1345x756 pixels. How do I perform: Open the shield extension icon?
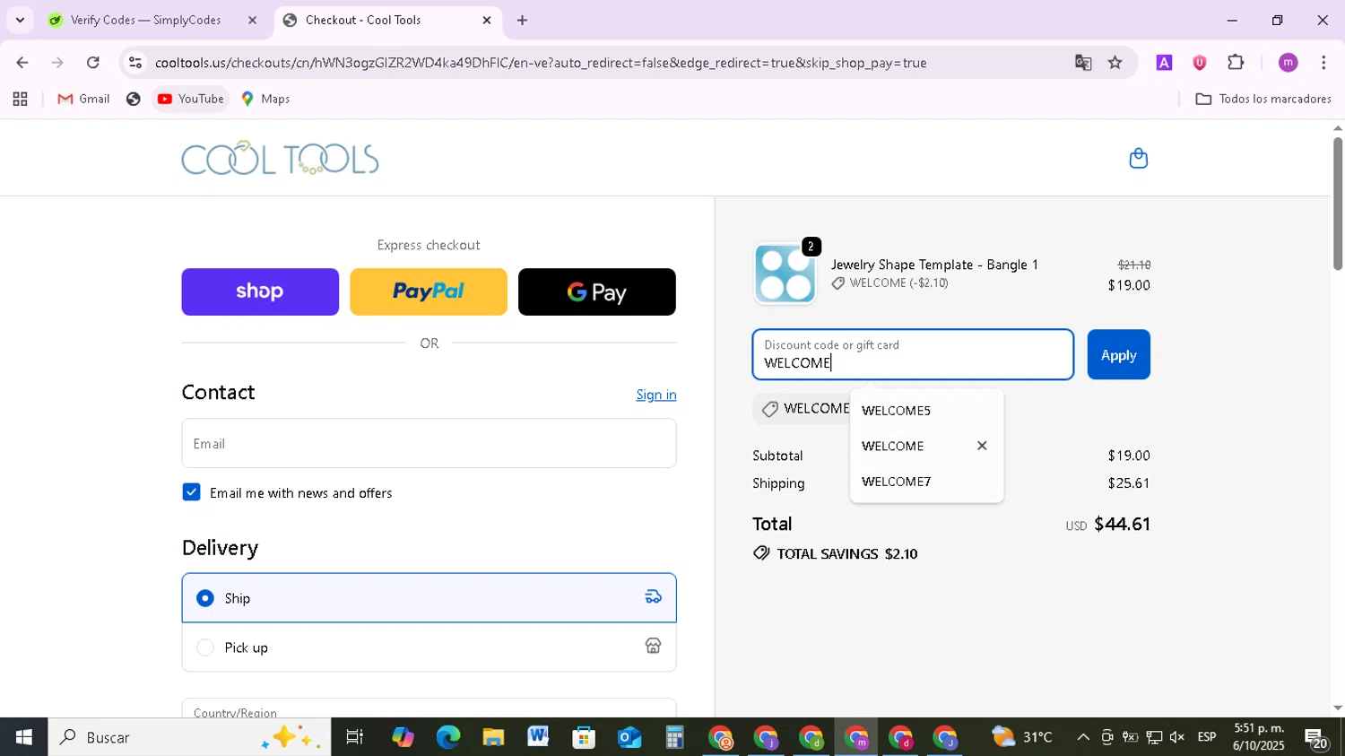1199,63
